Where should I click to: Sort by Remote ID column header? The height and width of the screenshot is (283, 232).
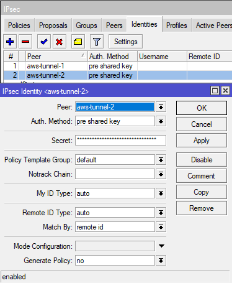pos(210,57)
